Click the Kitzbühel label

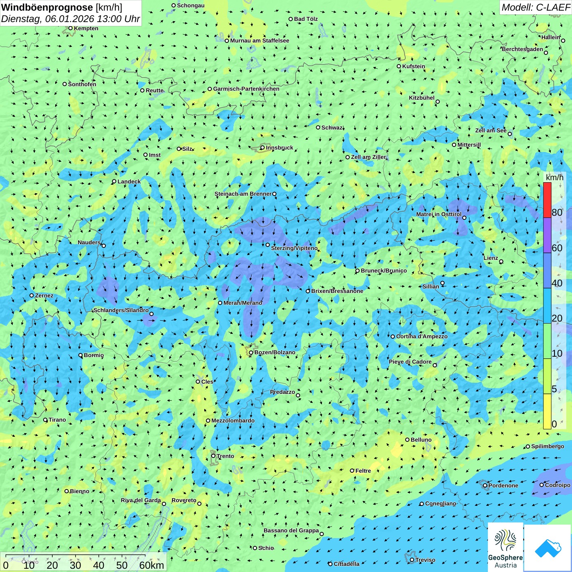point(422,98)
